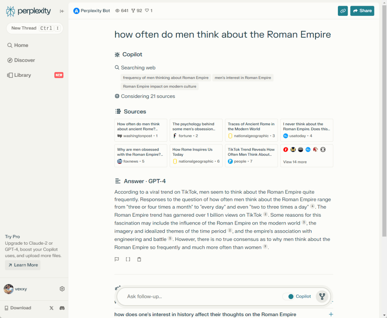This screenshot has height=318, width=387.
Task: Open the Discover page
Action: (21, 60)
